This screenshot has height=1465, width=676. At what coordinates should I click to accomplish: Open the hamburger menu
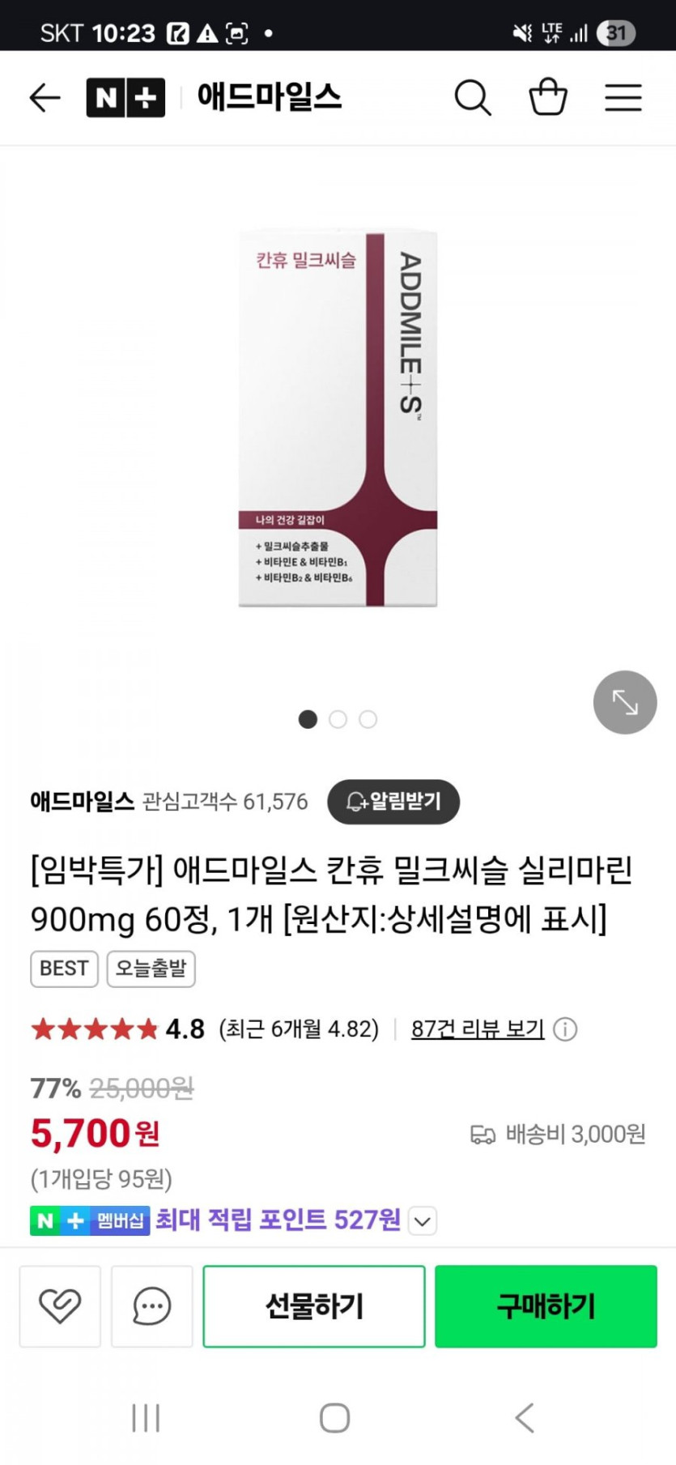tap(623, 98)
